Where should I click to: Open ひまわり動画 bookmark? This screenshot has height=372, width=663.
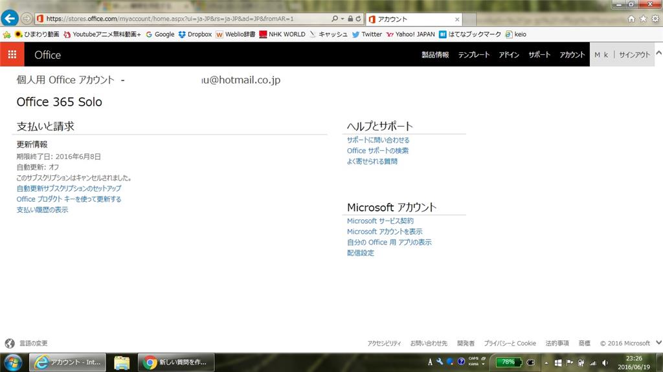click(x=37, y=34)
